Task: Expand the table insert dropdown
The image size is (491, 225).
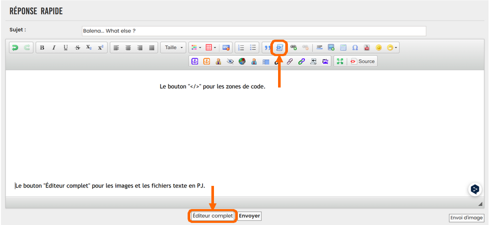Action: (x=211, y=48)
